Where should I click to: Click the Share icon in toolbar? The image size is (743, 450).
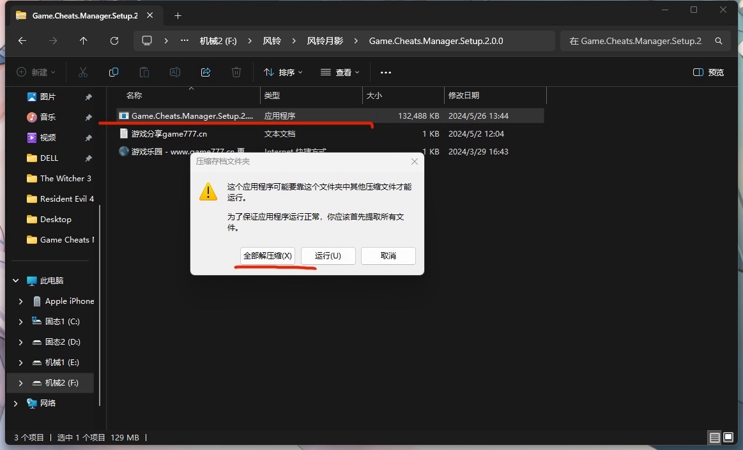coord(206,72)
